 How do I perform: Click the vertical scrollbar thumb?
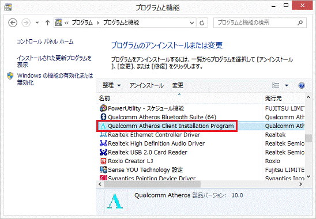coord(309,138)
